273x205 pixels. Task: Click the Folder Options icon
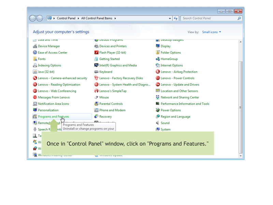158,53
